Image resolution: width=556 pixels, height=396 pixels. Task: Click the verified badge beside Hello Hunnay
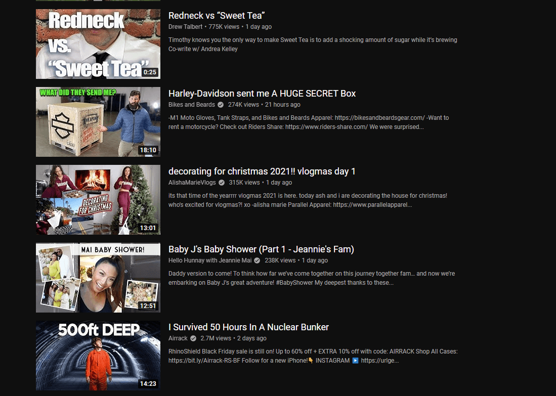click(x=256, y=260)
